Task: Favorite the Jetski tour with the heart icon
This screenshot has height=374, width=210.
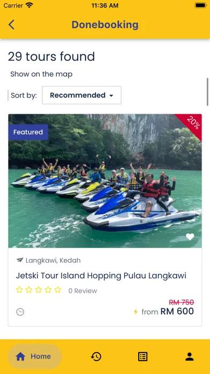Action: pos(190,237)
